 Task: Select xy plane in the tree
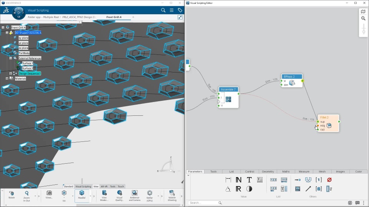[23, 38]
